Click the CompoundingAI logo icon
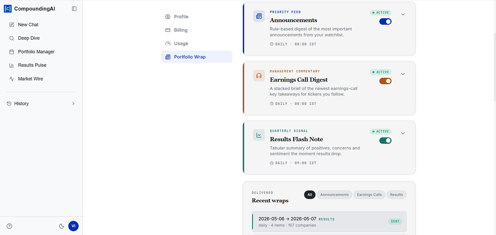Viewport: 496px width, 235px height. pos(7,9)
